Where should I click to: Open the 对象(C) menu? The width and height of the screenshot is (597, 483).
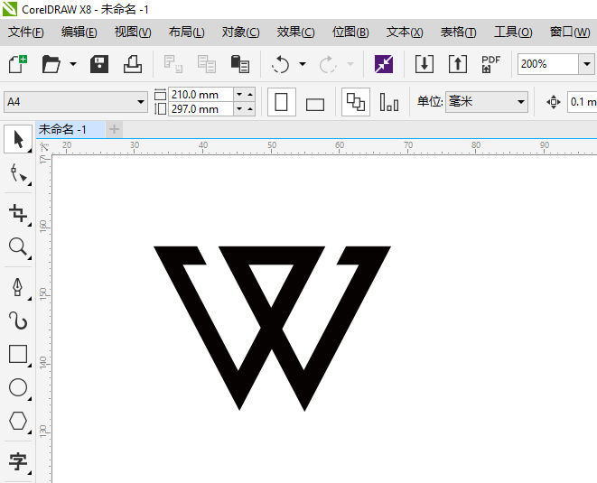240,33
